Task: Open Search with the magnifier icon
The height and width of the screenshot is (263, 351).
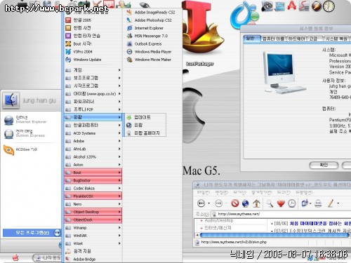Action: [x=270, y=203]
